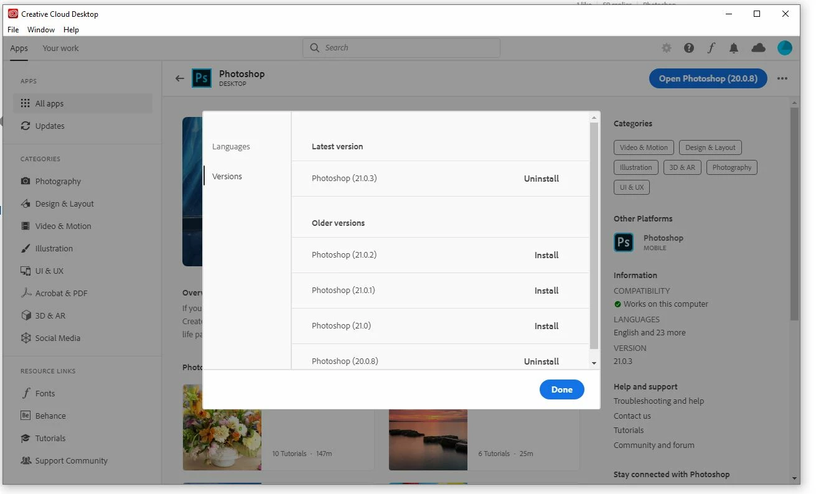Screen dimensions: 816x494
Task: Click the main page scrollbar thumb
Action: [x=794, y=213]
